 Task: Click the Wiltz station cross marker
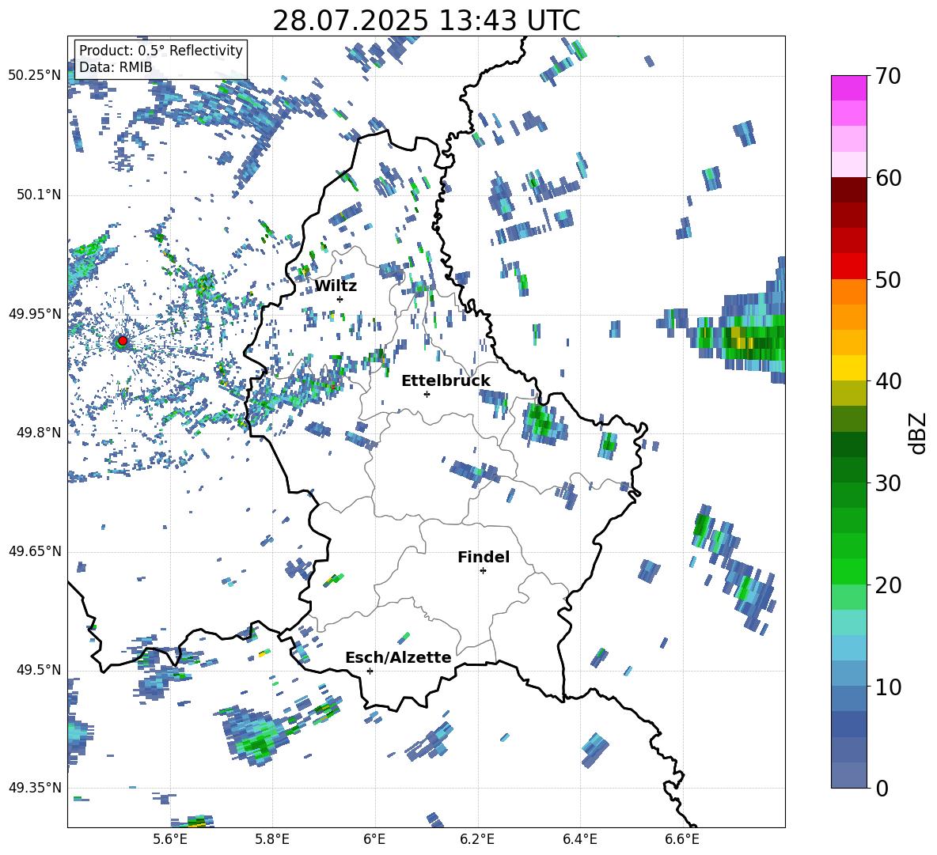[340, 299]
